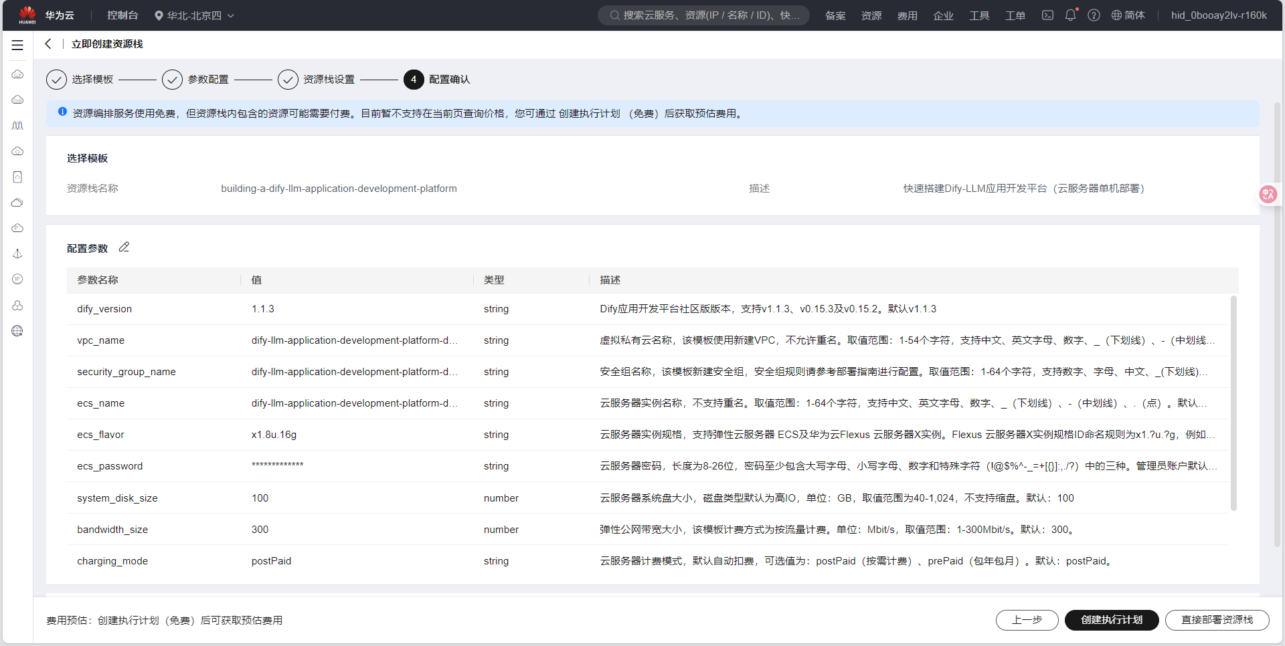This screenshot has width=1285, height=646.
Task: Open the help question-mark icon
Action: [x=1094, y=15]
